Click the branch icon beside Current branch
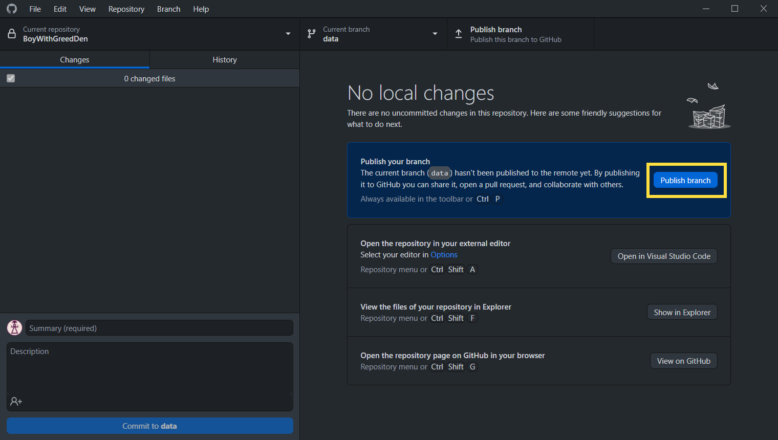Image resolution: width=778 pixels, height=440 pixels. point(311,34)
